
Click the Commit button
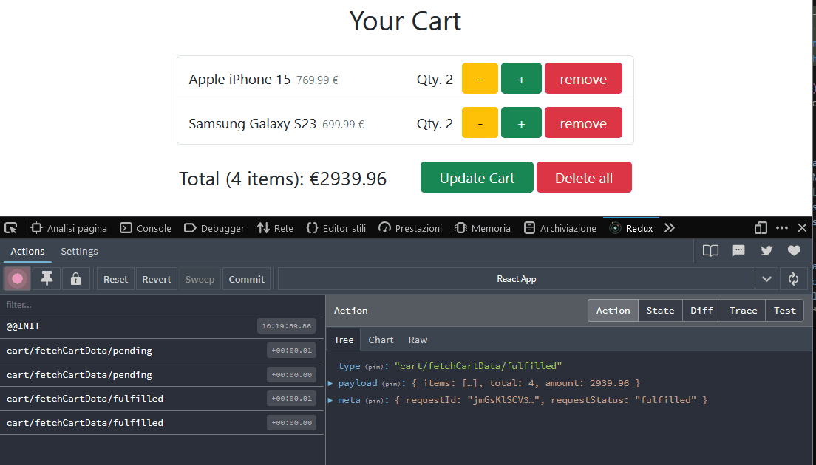tap(247, 279)
